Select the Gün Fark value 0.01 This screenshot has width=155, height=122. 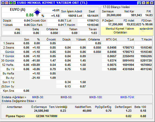tap(61, 25)
